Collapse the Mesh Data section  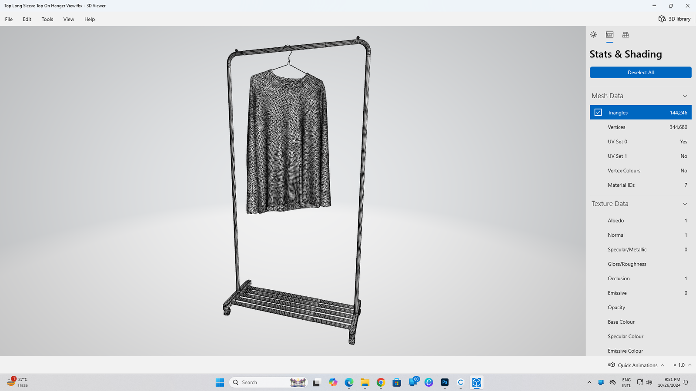[x=685, y=96]
